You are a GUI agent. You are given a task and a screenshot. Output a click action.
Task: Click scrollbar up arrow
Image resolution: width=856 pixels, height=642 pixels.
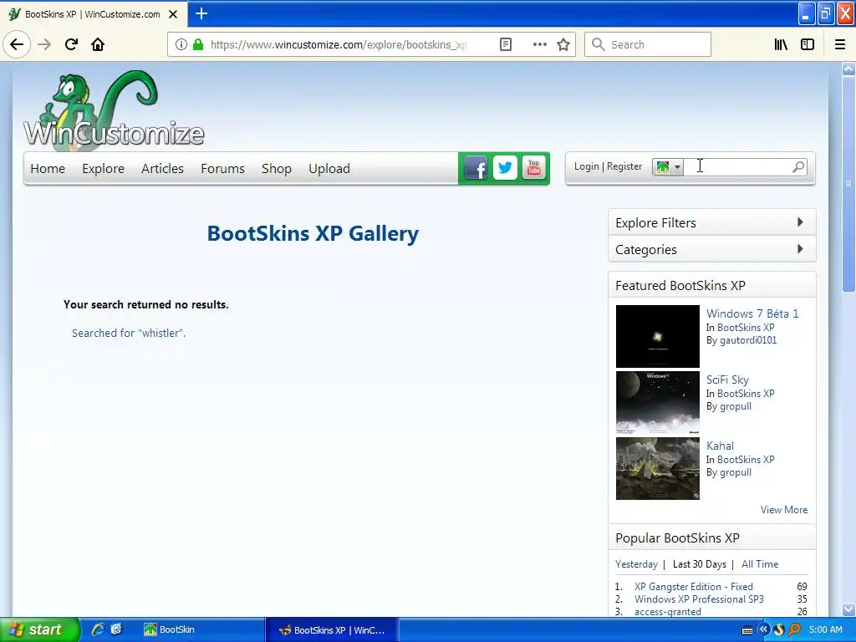point(848,69)
